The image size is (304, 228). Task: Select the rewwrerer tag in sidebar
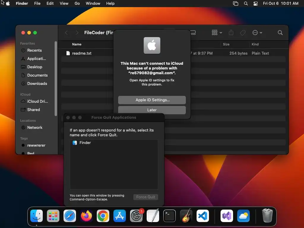[36, 145]
